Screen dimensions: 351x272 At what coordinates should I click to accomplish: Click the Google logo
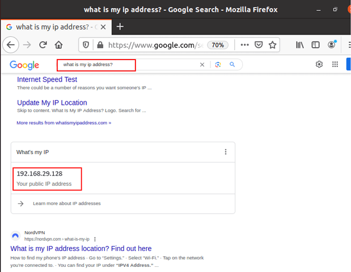pos(24,65)
